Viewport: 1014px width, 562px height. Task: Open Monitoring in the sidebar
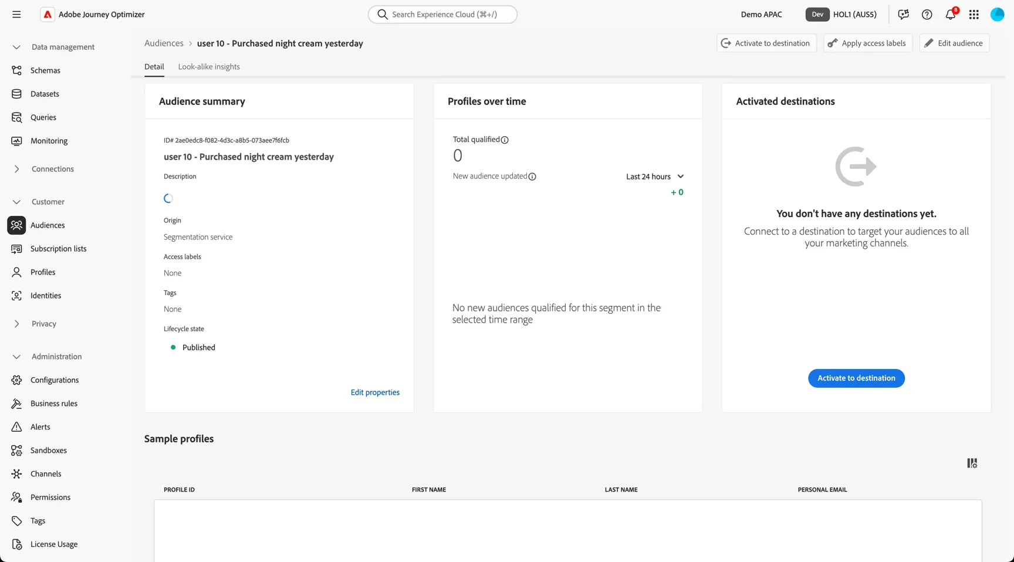click(x=49, y=141)
